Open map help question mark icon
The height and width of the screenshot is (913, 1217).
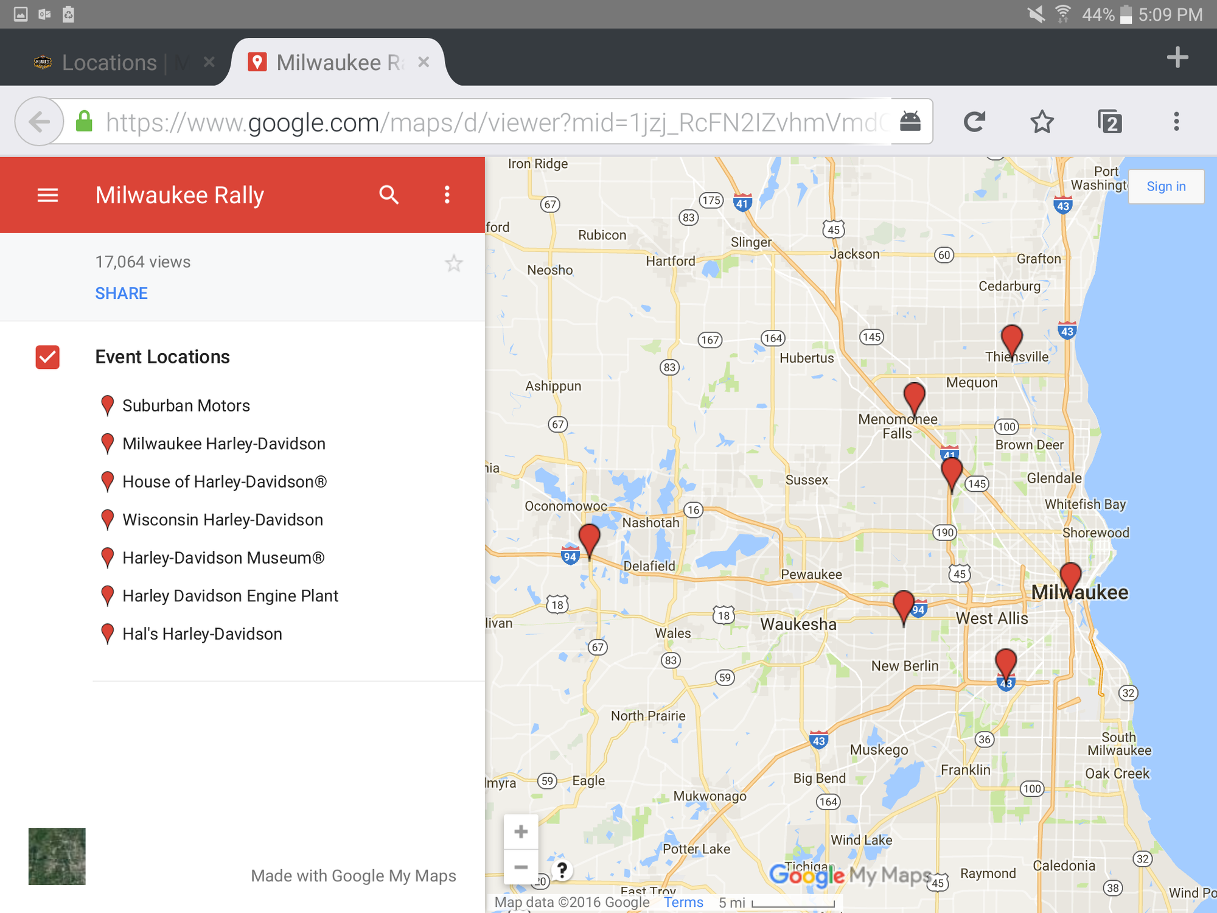[562, 870]
